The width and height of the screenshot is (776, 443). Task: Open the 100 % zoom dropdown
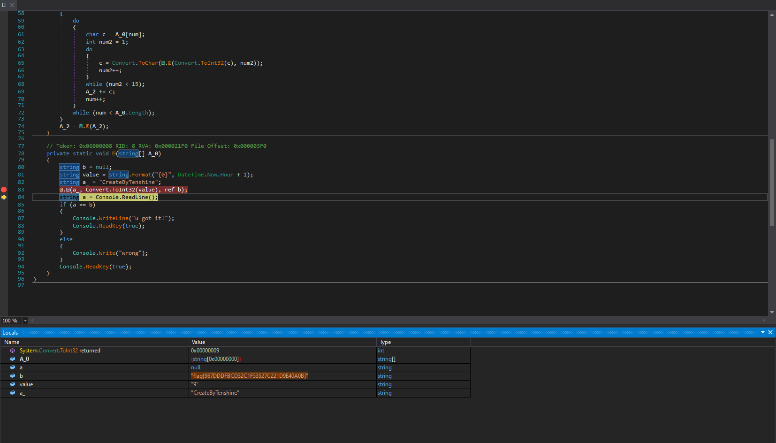25,321
